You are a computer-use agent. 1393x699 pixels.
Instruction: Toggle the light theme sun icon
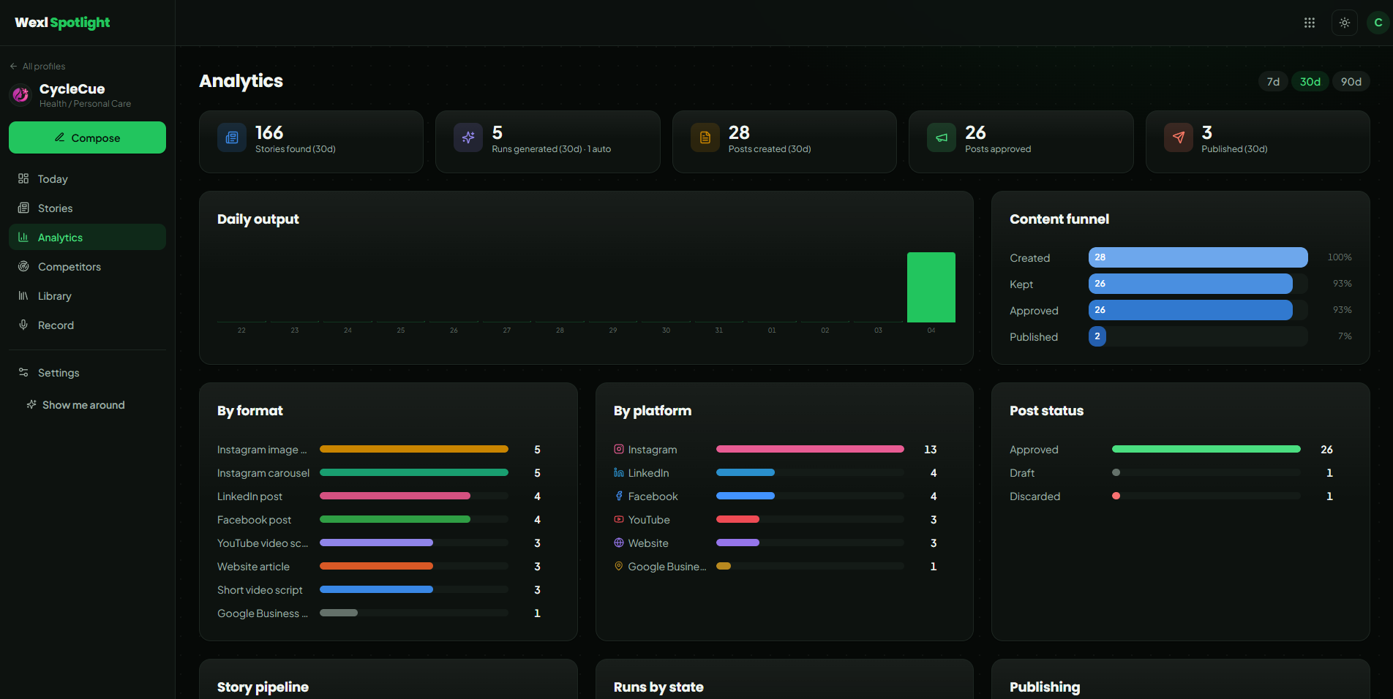(x=1345, y=23)
